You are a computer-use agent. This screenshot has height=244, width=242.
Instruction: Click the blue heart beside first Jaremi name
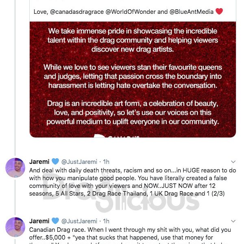pos(55,161)
